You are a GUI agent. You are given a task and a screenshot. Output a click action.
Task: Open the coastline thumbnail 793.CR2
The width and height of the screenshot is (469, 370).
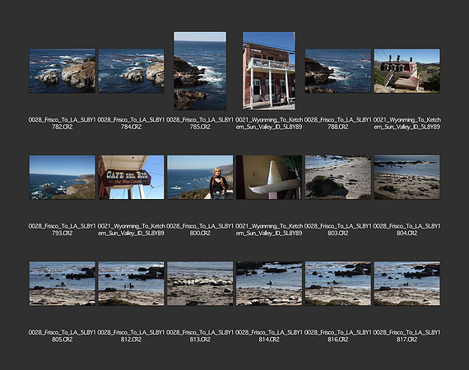[x=63, y=178]
